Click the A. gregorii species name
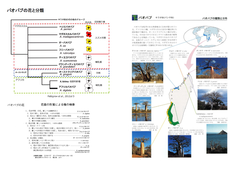241x172 pixels. click(x=66, y=74)
